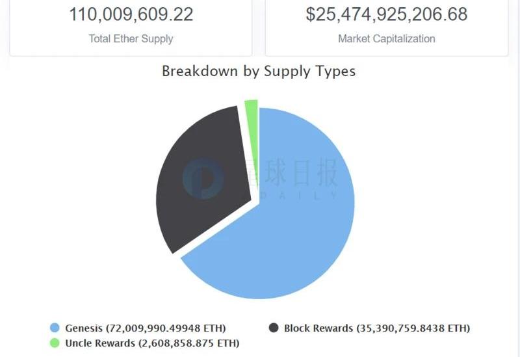Click the $25,474,925,206.68 market cap value

pyautogui.click(x=386, y=14)
